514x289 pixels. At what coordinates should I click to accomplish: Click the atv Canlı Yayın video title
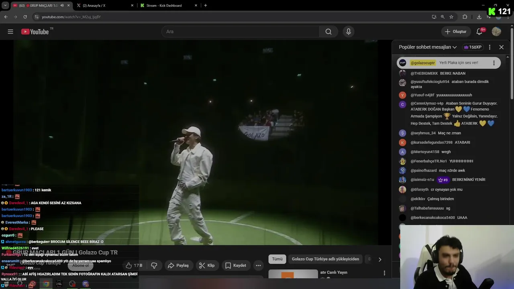(x=334, y=273)
